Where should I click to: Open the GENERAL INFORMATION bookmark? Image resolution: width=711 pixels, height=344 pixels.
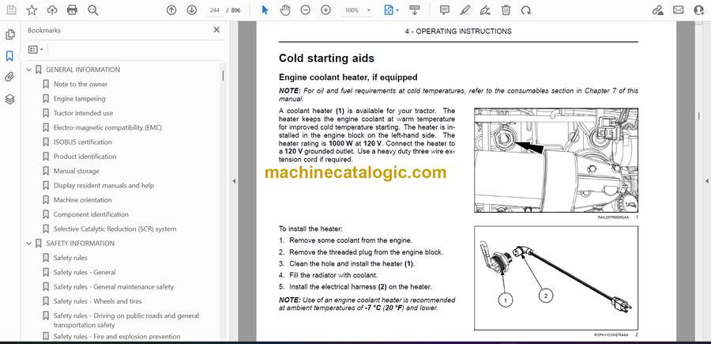[83, 70]
